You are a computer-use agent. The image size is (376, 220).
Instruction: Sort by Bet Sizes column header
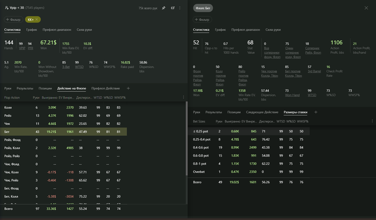(x=199, y=121)
